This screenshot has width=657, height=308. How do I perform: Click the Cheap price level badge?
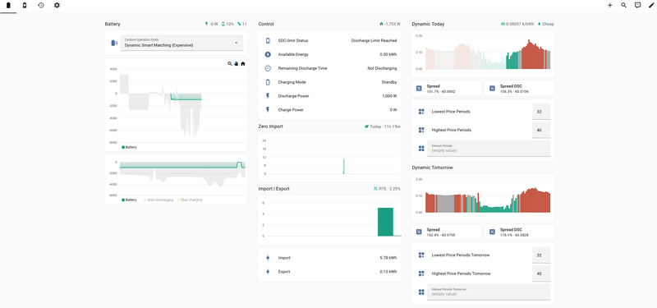545,25
